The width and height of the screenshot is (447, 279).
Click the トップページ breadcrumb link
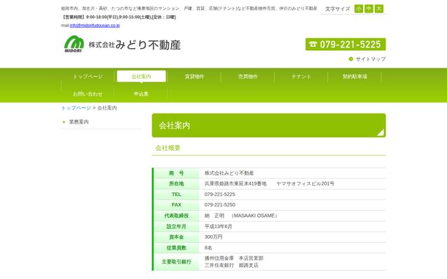click(x=76, y=108)
